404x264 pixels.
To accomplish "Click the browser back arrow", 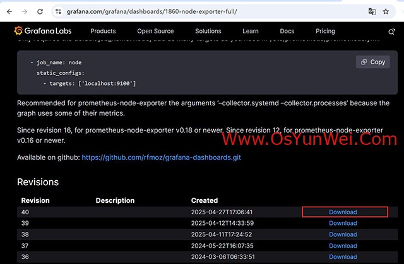I will click(9, 11).
